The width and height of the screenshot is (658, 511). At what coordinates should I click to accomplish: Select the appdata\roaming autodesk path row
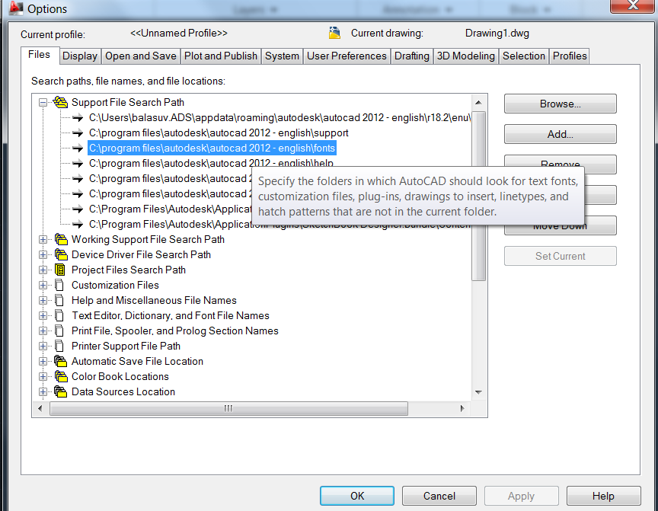coord(279,118)
